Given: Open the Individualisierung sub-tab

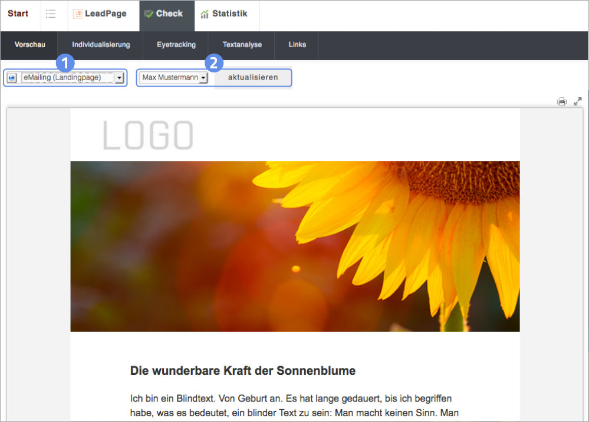Looking at the screenshot, I should point(101,45).
